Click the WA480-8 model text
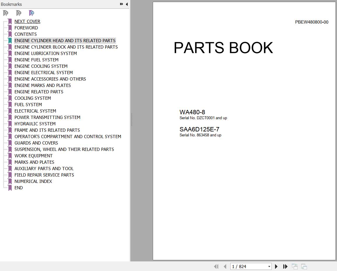337x271 pixels. [x=192, y=112]
